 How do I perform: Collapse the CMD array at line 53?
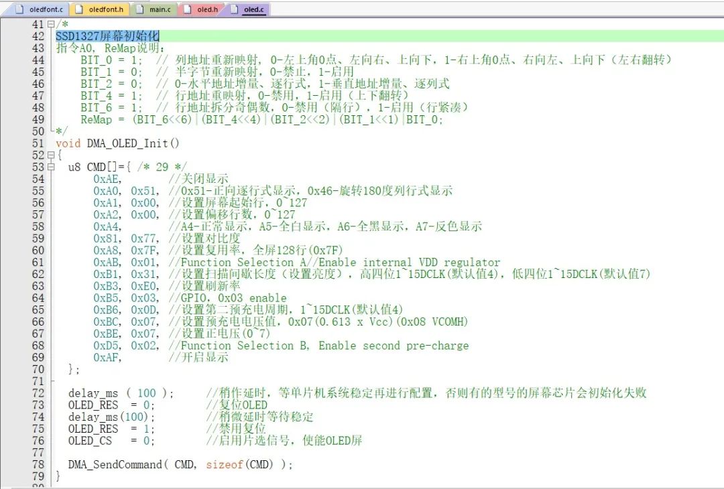pyautogui.click(x=51, y=167)
